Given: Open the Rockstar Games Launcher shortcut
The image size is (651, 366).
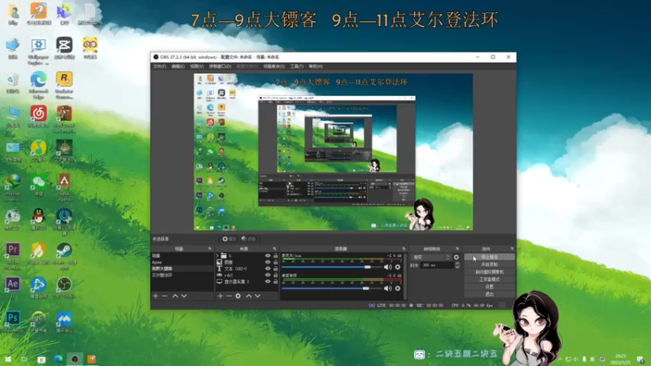Looking at the screenshot, I should pyautogui.click(x=64, y=85).
